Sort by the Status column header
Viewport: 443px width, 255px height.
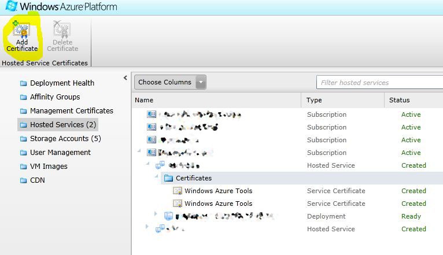pos(414,100)
